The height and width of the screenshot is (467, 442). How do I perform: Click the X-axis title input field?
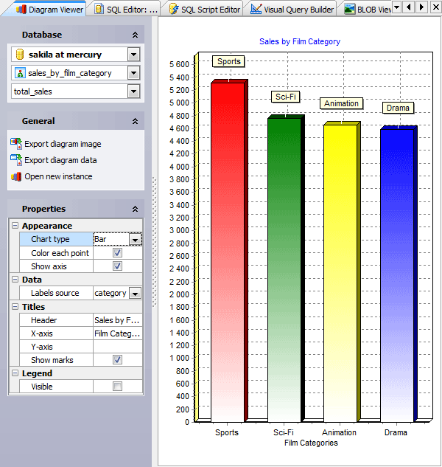[x=117, y=333]
